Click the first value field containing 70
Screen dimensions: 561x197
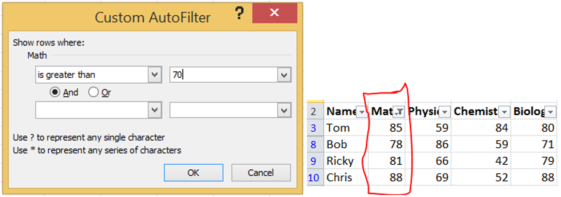click(223, 75)
